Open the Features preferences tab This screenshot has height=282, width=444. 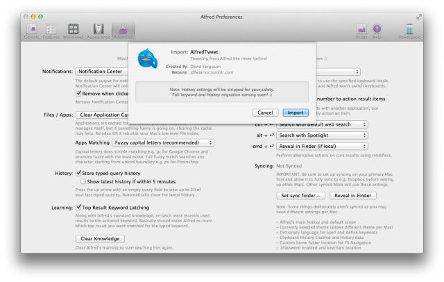[51, 31]
